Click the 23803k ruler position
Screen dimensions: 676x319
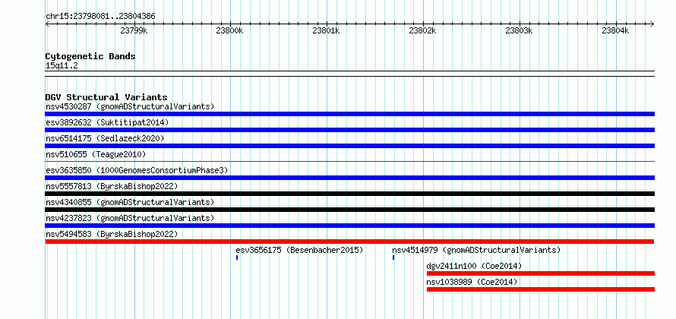(519, 30)
